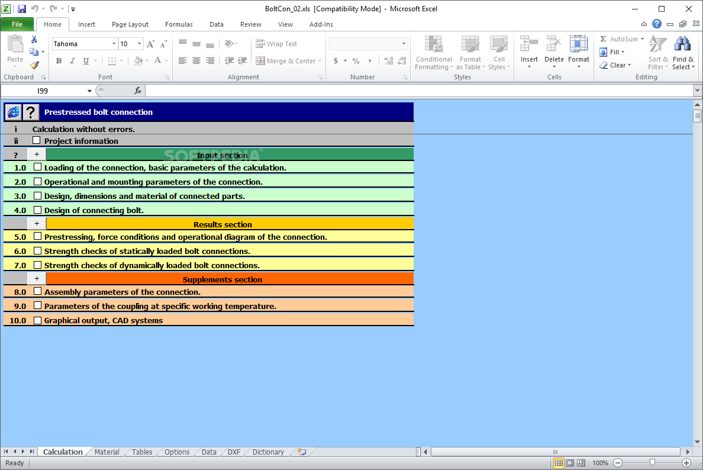This screenshot has width=703, height=470.
Task: Toggle Underline formatting
Action: click(86, 61)
